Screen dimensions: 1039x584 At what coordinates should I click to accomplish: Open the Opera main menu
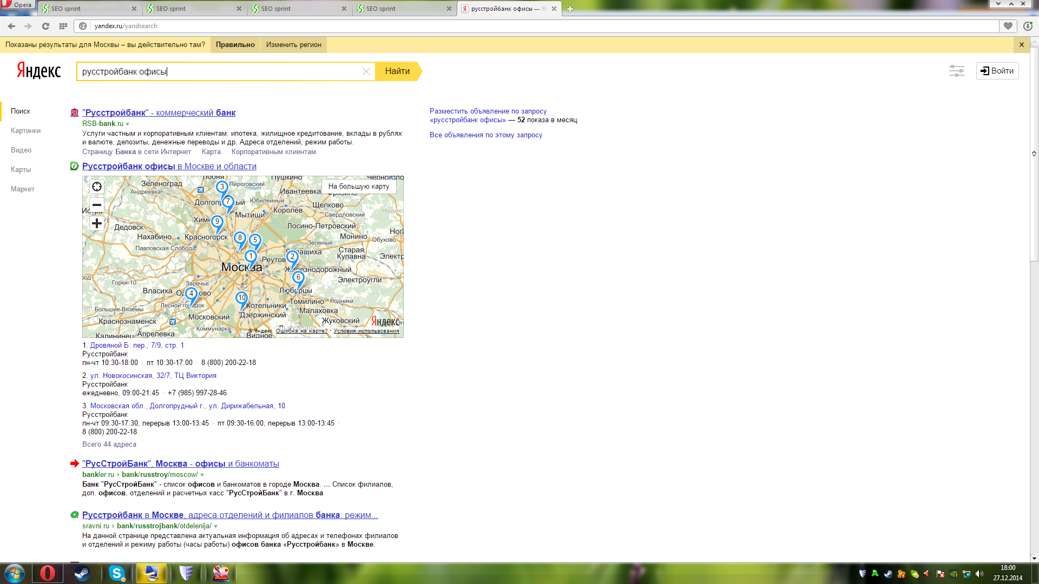tap(17, 5)
